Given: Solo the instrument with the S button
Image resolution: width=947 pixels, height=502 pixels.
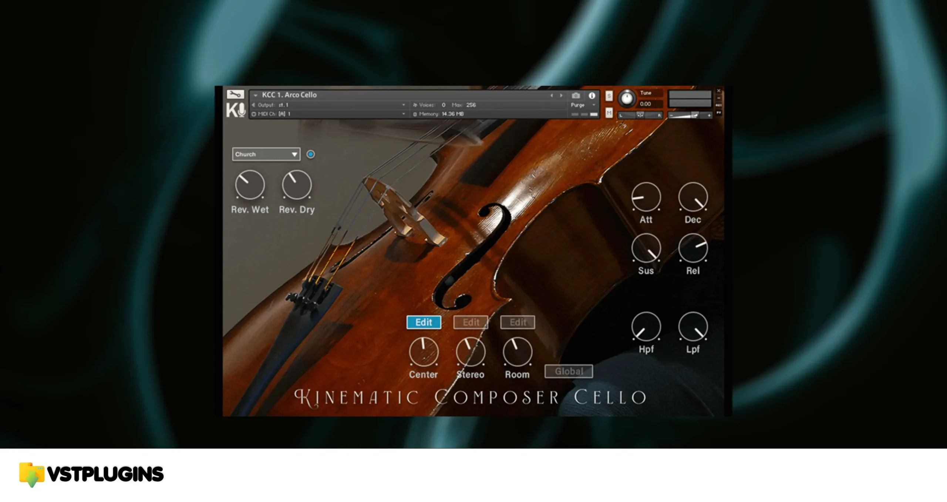Looking at the screenshot, I should point(609,96).
